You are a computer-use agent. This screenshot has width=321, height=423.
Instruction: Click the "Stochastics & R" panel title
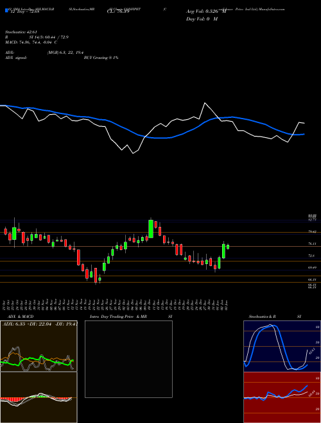(263, 317)
